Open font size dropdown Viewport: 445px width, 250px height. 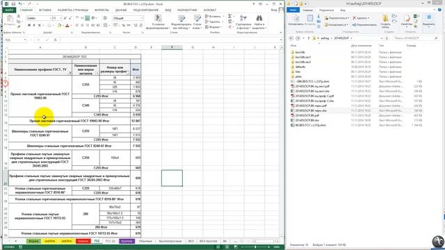point(60,18)
